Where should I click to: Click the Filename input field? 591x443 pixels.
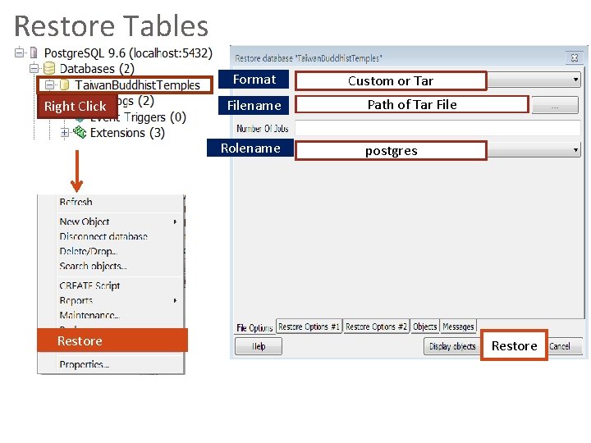[412, 104]
